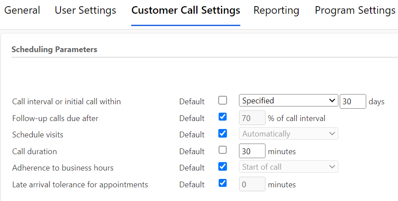The height and width of the screenshot is (201, 398).
Task: Open the Automatically schedule visits dropdown
Action: click(288, 134)
